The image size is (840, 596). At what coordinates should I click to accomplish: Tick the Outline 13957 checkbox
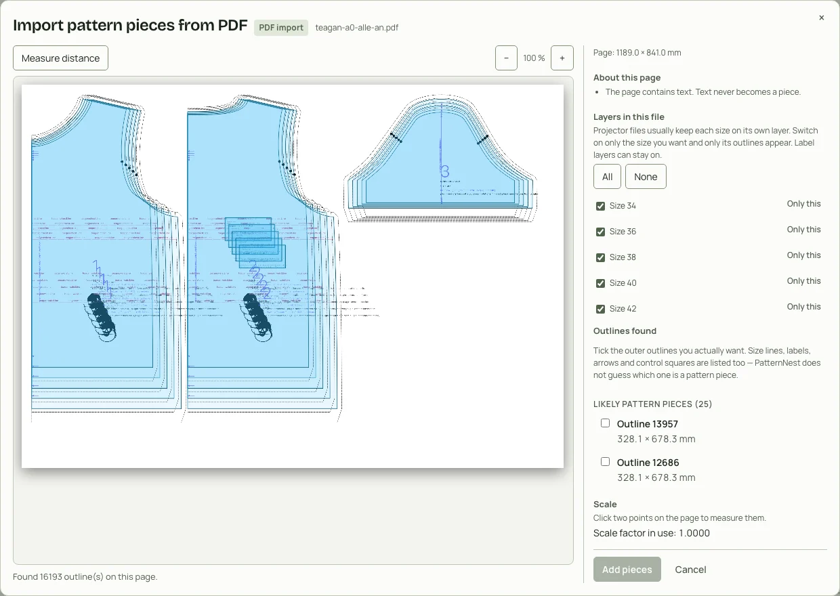(605, 423)
